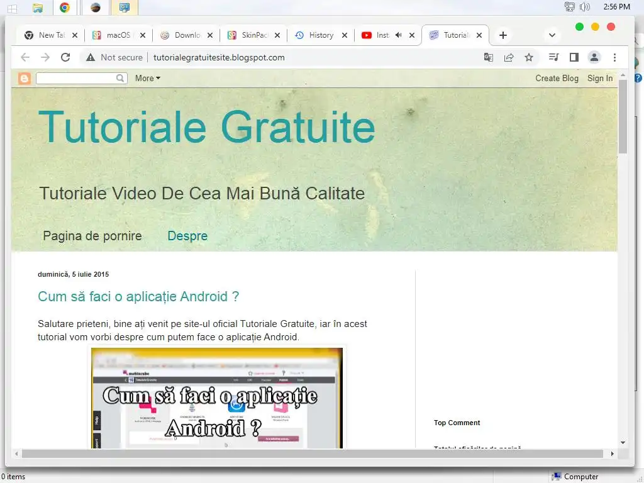Open the translate page icon
The width and height of the screenshot is (644, 483).
[x=488, y=57]
